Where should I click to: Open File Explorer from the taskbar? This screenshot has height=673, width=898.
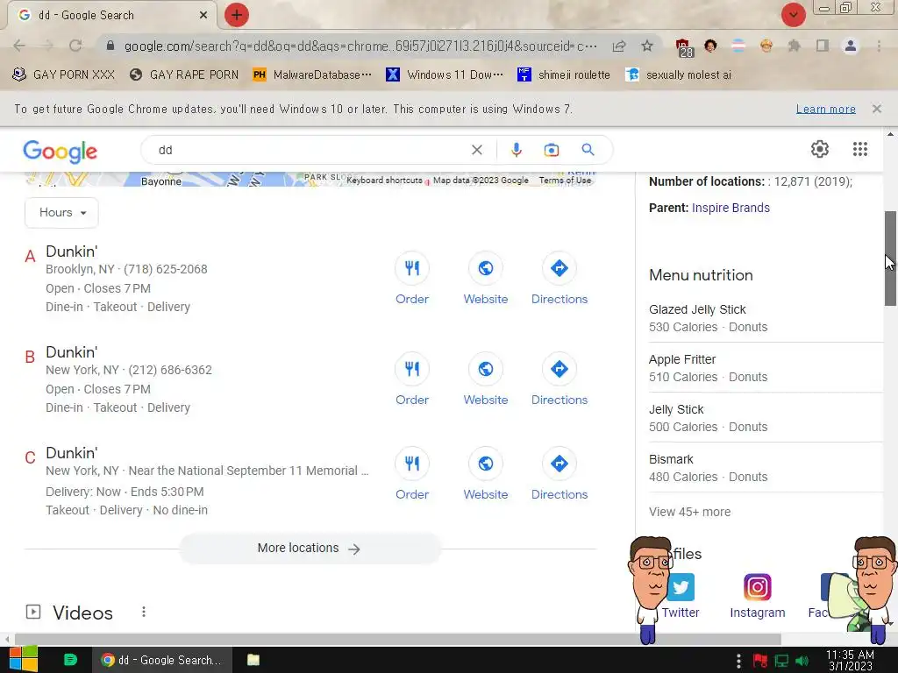pos(253,660)
